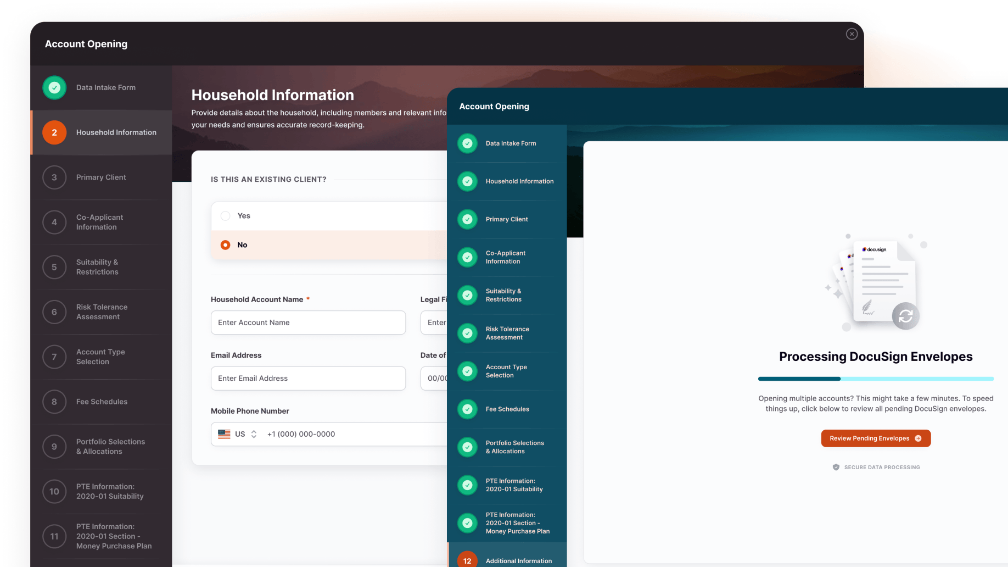Click the step 12 orange circle icon
Screen dimensions: 1008x567
(467, 560)
